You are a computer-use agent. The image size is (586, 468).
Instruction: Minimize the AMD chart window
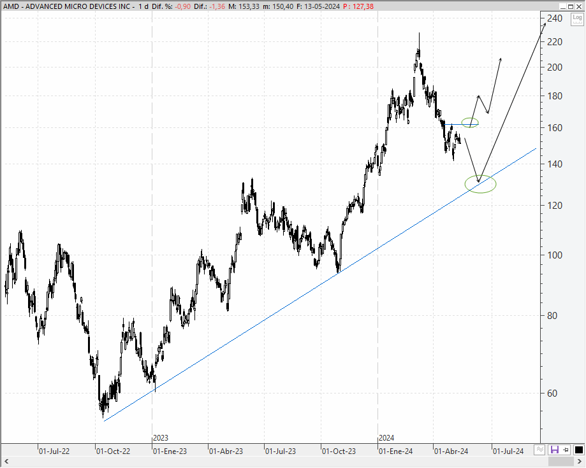pyautogui.click(x=563, y=6)
